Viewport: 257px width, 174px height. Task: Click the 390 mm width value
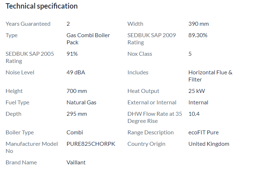click(199, 24)
